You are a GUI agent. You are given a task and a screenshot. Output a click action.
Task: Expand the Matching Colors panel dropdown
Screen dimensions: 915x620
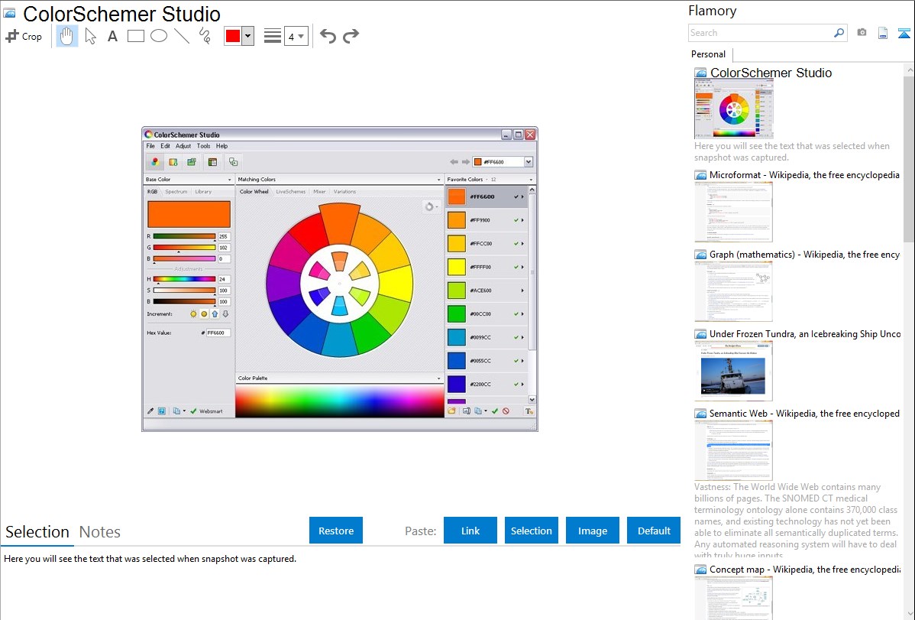coord(439,180)
